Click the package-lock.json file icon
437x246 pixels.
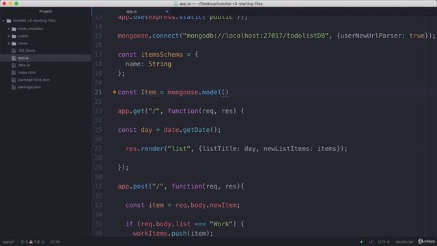tap(14, 80)
